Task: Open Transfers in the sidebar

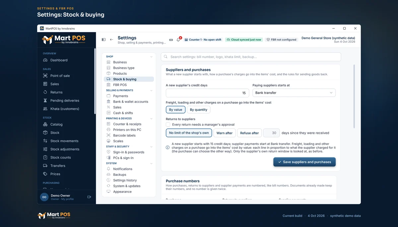Action: (66, 166)
